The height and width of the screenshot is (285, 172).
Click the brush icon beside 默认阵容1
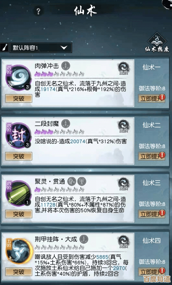pyautogui.click(x=4, y=48)
